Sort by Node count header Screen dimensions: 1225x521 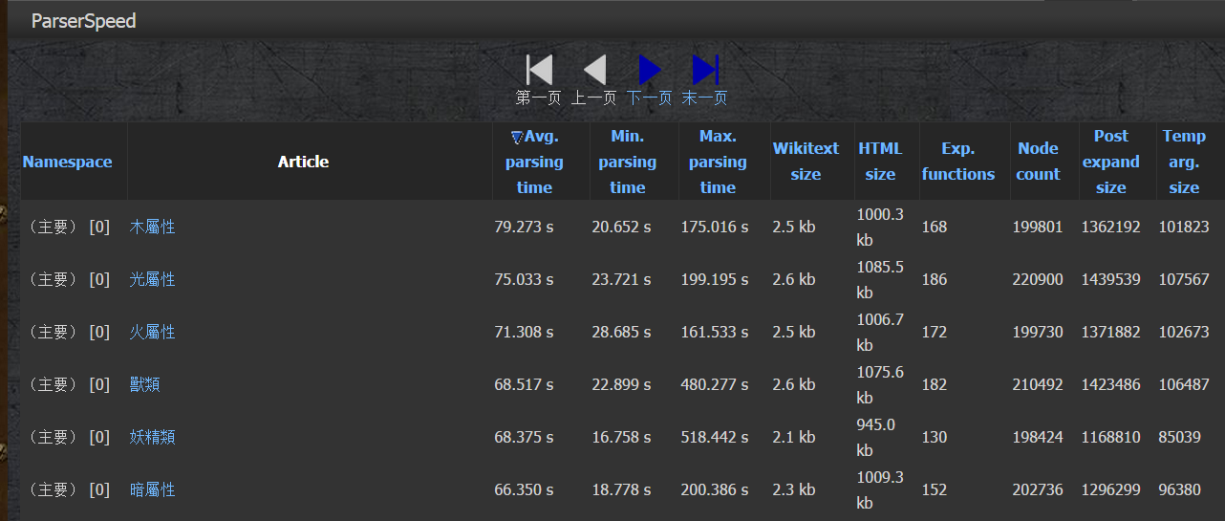pyautogui.click(x=1038, y=162)
